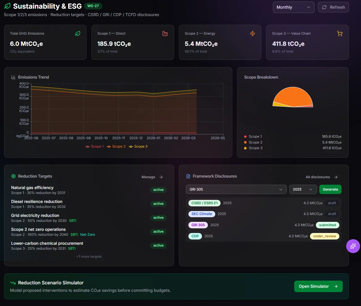361x306 pixels.
Task: View All disclosures link
Action: tap(322, 177)
